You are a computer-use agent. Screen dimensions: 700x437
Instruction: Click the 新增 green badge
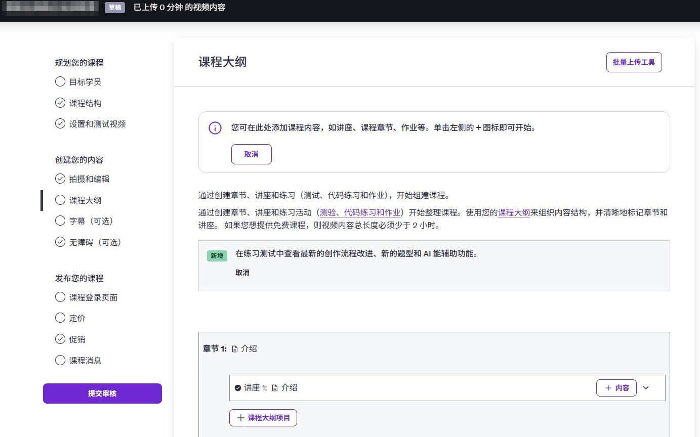[217, 255]
